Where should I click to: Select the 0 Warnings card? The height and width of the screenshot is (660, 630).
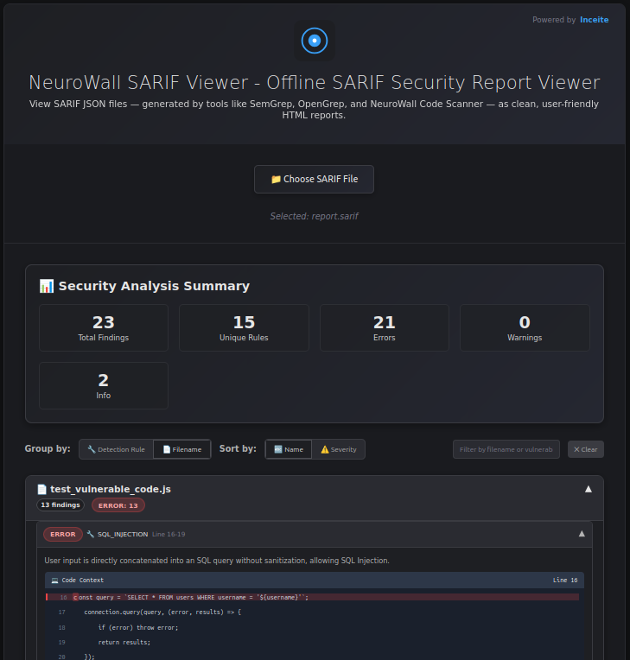[525, 328]
